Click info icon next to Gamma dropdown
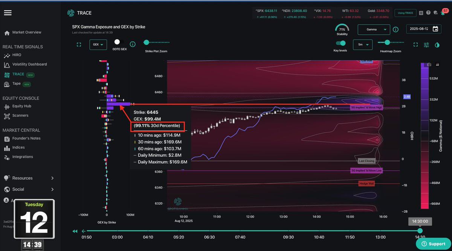Viewport: 452px width, 251px height. point(395,29)
